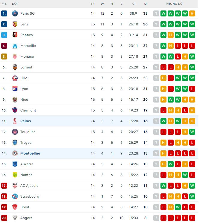Open the Reims team link
The height and width of the screenshot is (223, 200).
tap(25, 121)
